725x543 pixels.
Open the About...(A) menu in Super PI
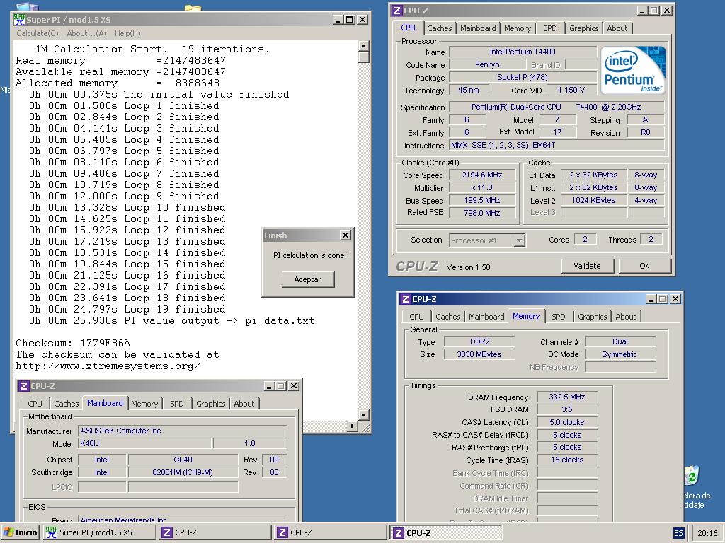click(x=86, y=33)
